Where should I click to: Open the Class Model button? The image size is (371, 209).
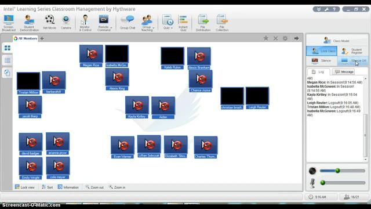coord(337,41)
